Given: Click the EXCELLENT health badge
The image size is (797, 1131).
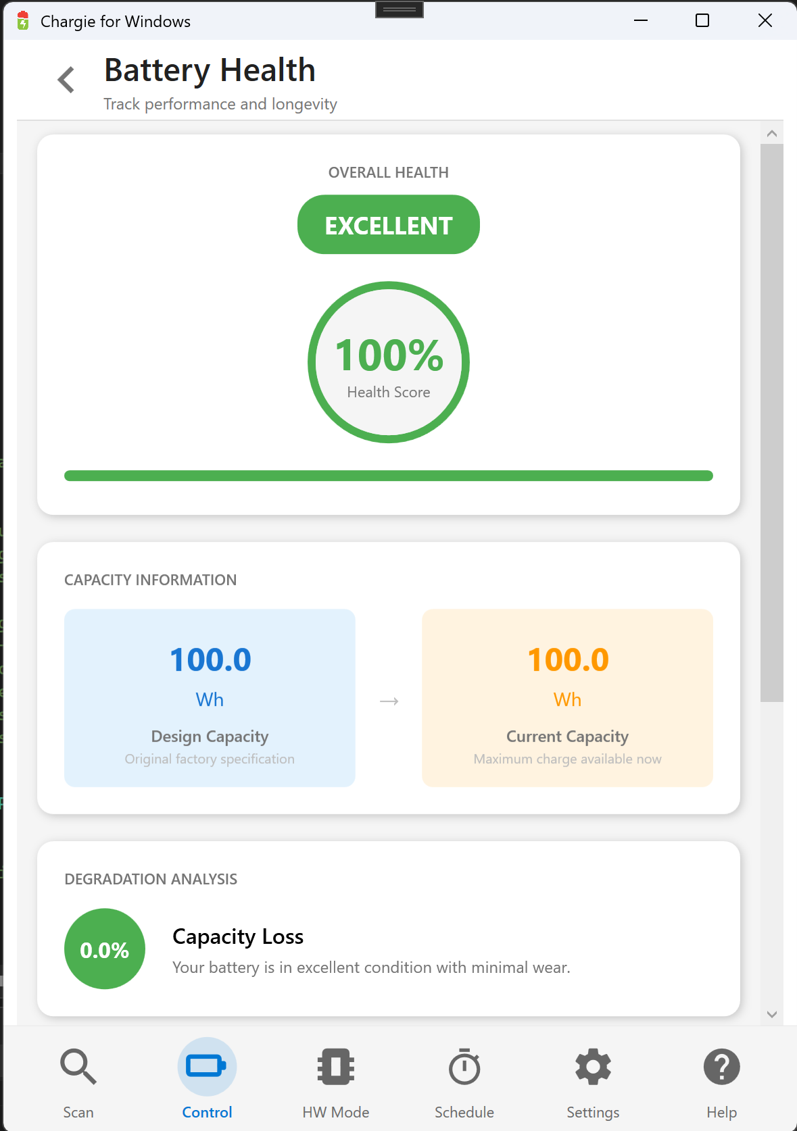Looking at the screenshot, I should pos(389,225).
